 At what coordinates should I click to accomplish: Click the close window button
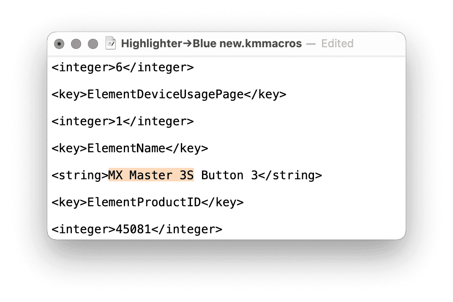(59, 44)
